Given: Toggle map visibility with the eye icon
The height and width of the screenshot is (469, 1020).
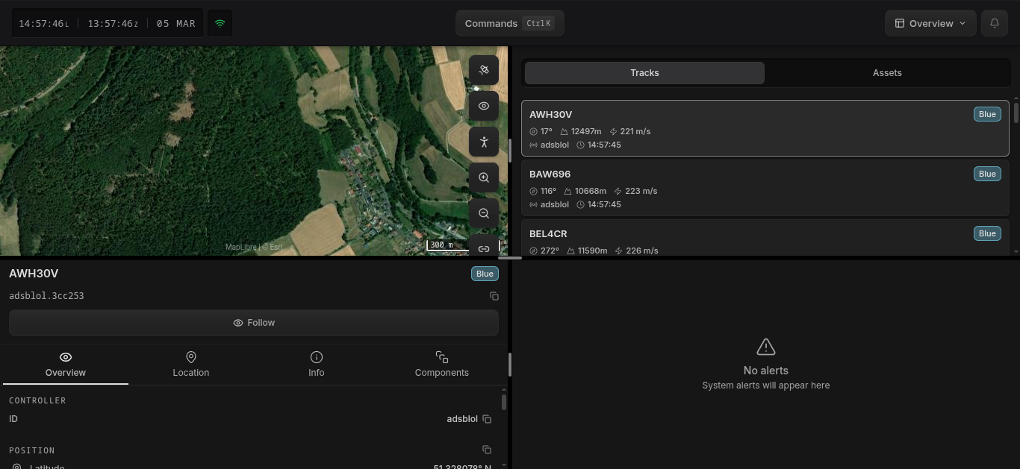Looking at the screenshot, I should click(x=484, y=106).
